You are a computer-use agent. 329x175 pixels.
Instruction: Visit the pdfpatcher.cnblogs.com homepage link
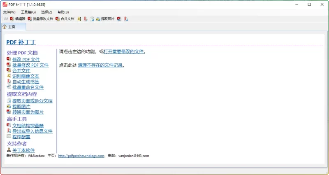coord(81,156)
